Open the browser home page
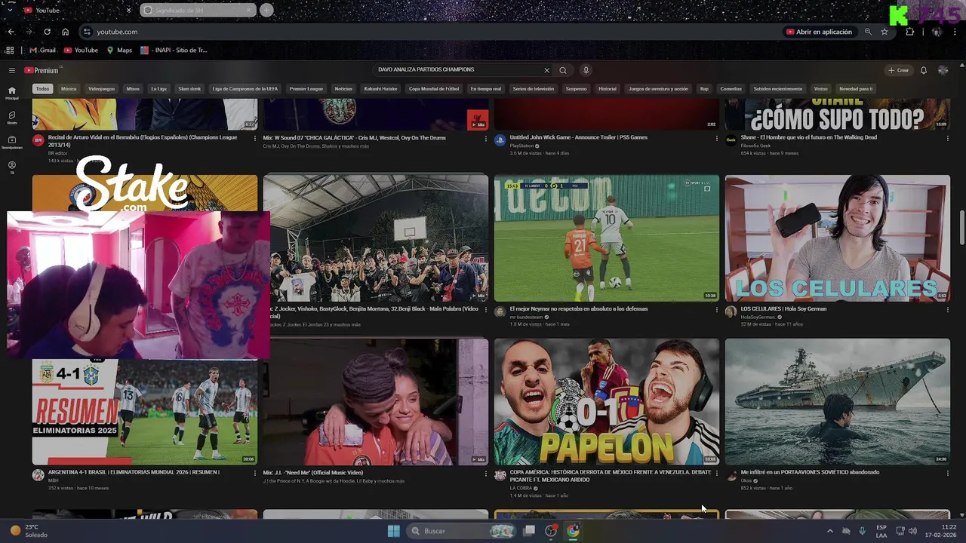966x543 pixels. tap(66, 32)
